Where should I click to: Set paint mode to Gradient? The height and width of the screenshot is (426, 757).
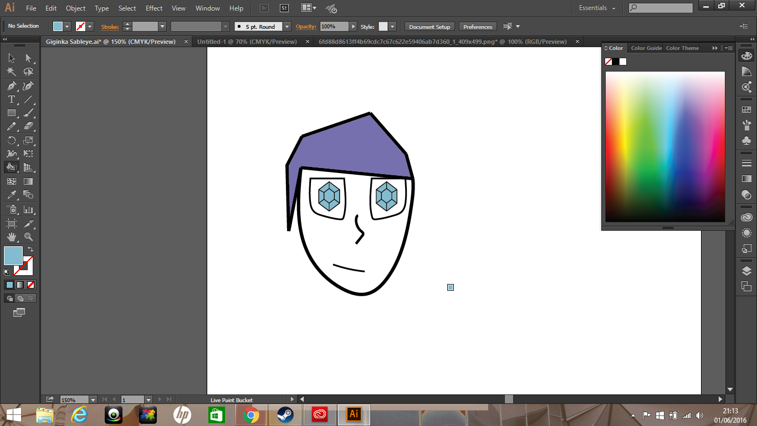[20, 285]
